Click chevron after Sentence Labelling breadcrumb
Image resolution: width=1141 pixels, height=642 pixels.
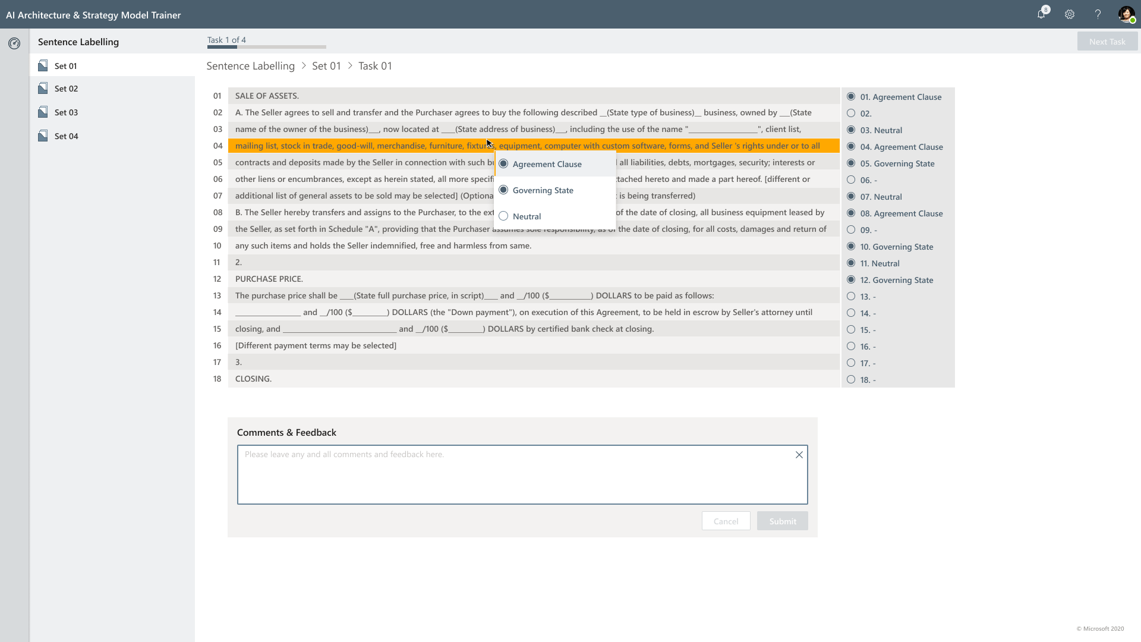(304, 66)
